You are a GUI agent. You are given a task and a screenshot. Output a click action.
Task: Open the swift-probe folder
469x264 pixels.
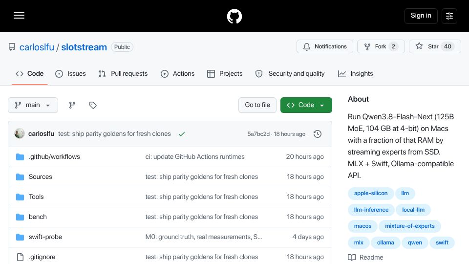[x=45, y=237]
